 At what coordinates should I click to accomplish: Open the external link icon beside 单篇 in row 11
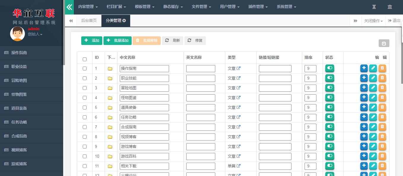[x=238, y=166]
